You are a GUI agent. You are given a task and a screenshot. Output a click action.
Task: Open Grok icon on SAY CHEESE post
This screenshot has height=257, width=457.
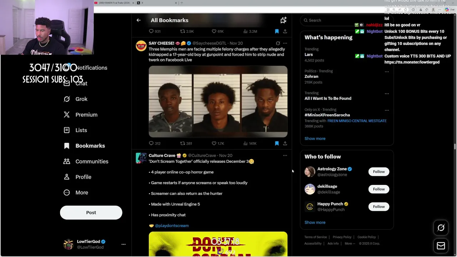(278, 43)
